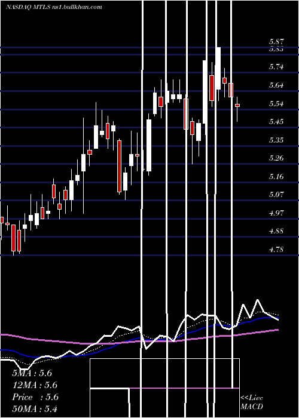The height and width of the screenshot is (418, 299).
Task: Click the 12MA : 5.6 legend entry
Action: pyautogui.click(x=35, y=385)
